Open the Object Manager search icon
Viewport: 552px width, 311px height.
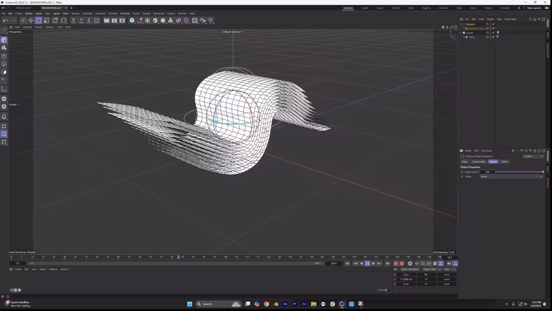[x=530, y=19]
